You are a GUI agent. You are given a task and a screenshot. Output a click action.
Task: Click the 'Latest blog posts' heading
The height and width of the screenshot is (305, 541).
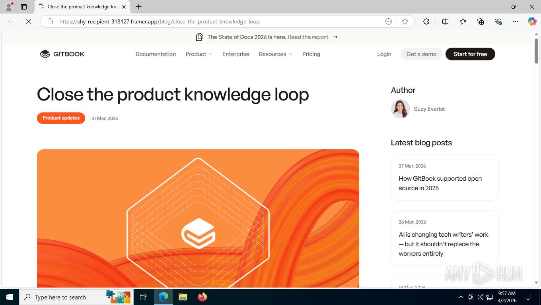pyautogui.click(x=421, y=143)
